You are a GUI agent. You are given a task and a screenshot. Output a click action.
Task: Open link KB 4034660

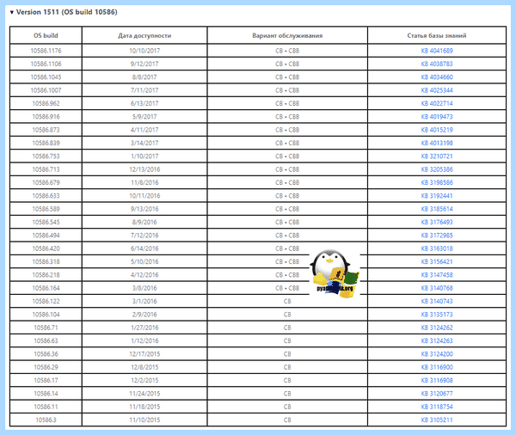[x=437, y=77]
